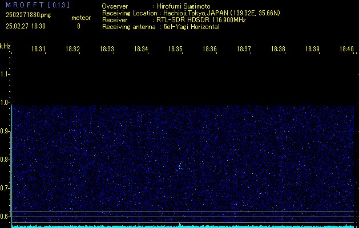Screen dimensions: 359x228
Task: Select the 5el-Yagi Horizontal antenna text
Action: (191, 26)
